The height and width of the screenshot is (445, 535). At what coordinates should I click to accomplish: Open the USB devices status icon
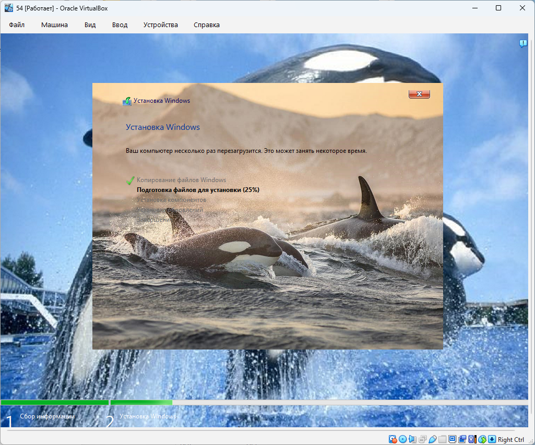pyautogui.click(x=432, y=439)
